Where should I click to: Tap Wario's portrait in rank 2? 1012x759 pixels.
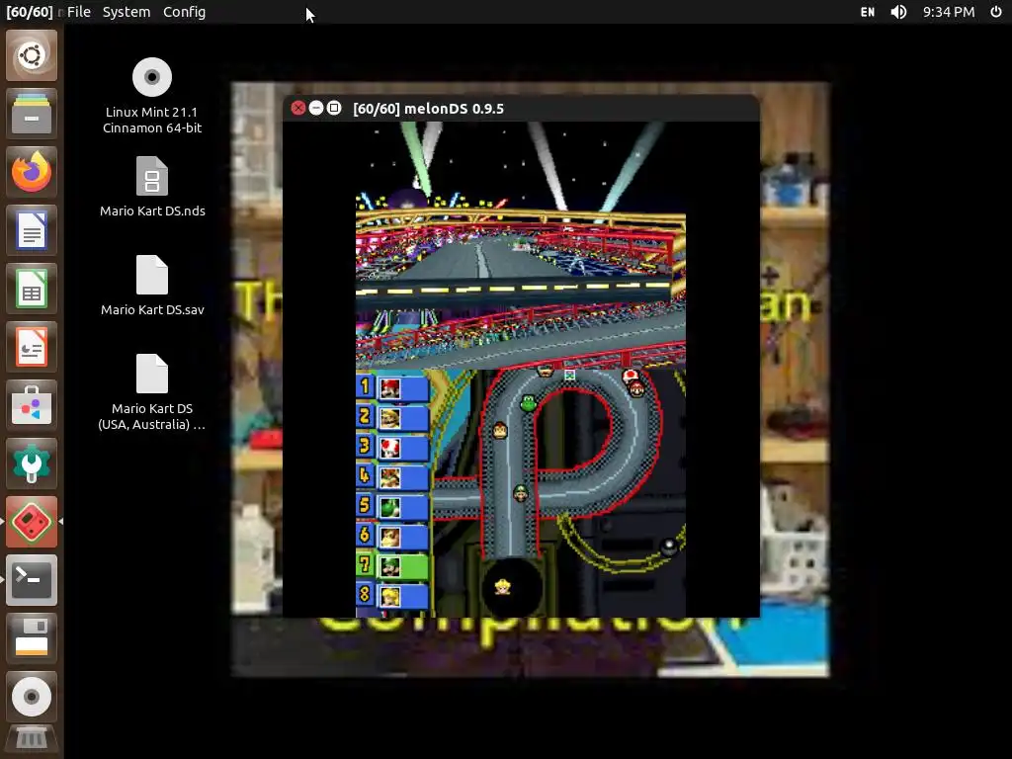pos(390,418)
